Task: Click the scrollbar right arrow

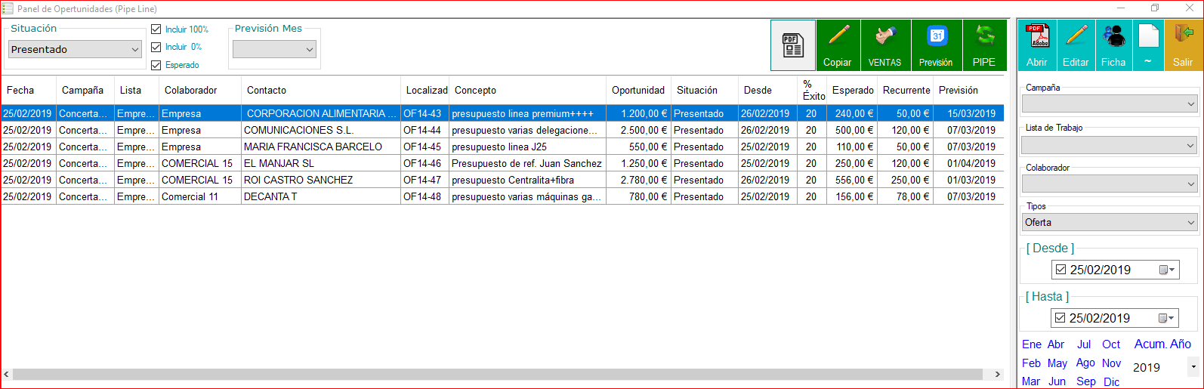Action: pos(997,374)
